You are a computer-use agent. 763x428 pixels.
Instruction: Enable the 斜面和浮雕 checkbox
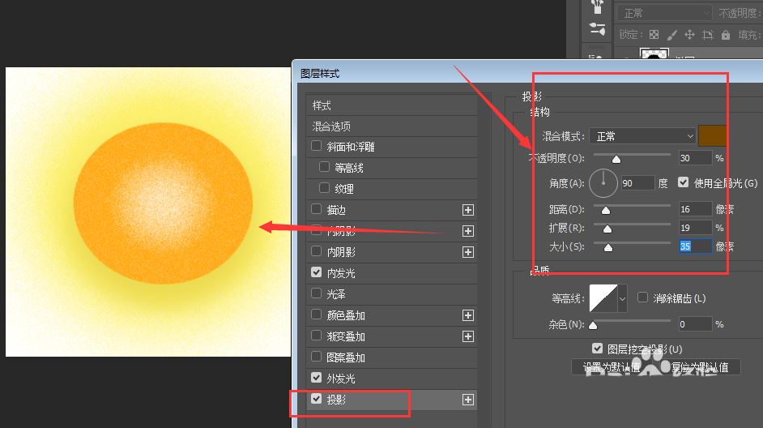316,146
